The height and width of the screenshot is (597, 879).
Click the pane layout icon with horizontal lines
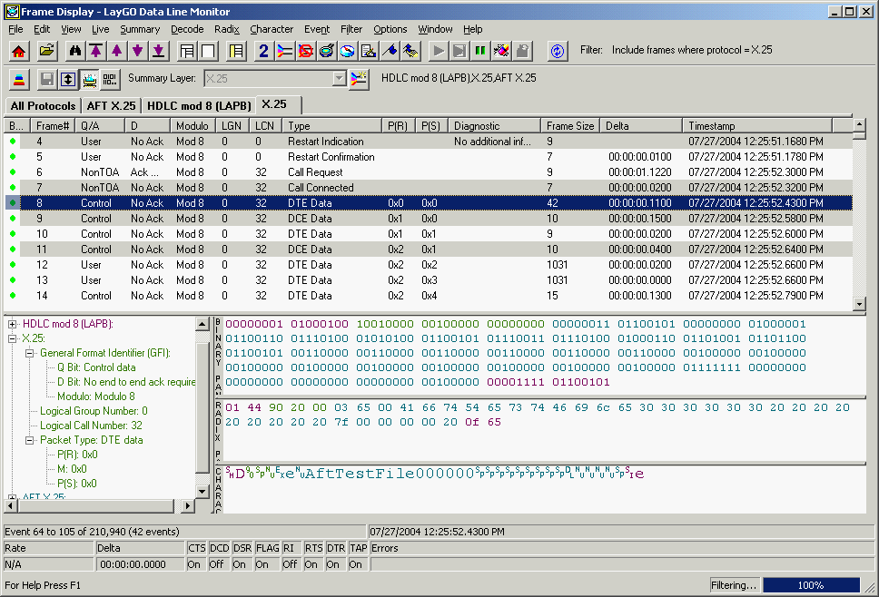pyautogui.click(x=187, y=51)
